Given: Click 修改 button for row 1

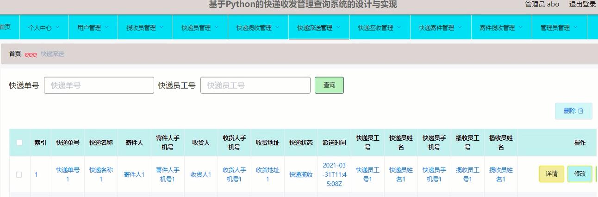Looking at the screenshot, I should [x=579, y=174].
